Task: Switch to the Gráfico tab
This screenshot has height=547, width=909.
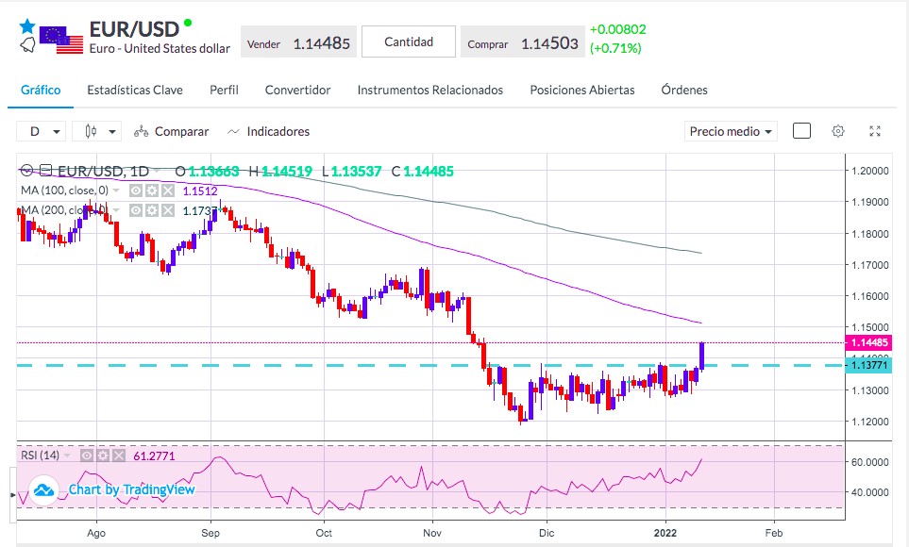Action: coord(41,90)
